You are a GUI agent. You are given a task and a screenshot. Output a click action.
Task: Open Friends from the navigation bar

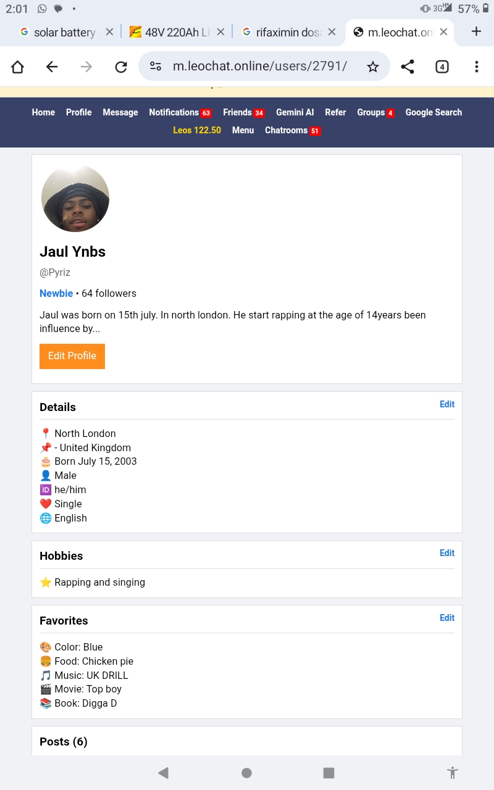(243, 112)
